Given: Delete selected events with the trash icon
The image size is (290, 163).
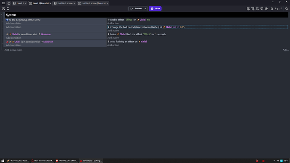Looking at the screenshot, I should (272, 8).
